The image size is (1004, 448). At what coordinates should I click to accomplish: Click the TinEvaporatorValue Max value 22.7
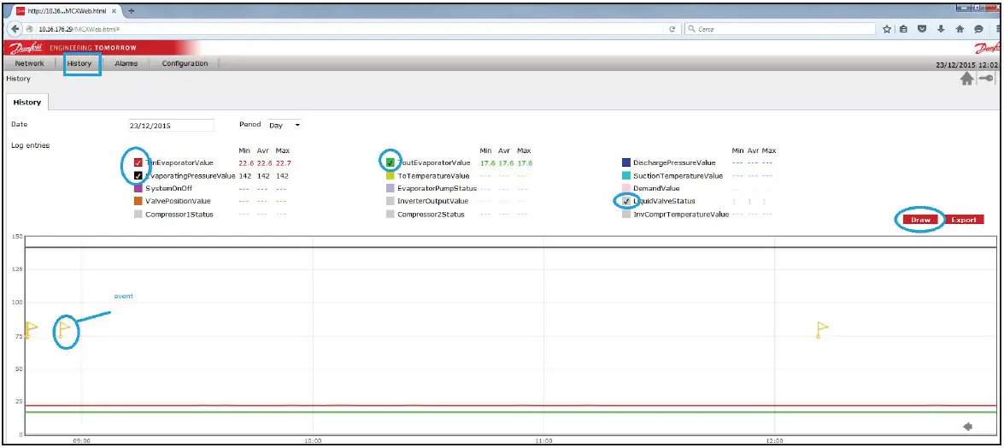tap(283, 162)
